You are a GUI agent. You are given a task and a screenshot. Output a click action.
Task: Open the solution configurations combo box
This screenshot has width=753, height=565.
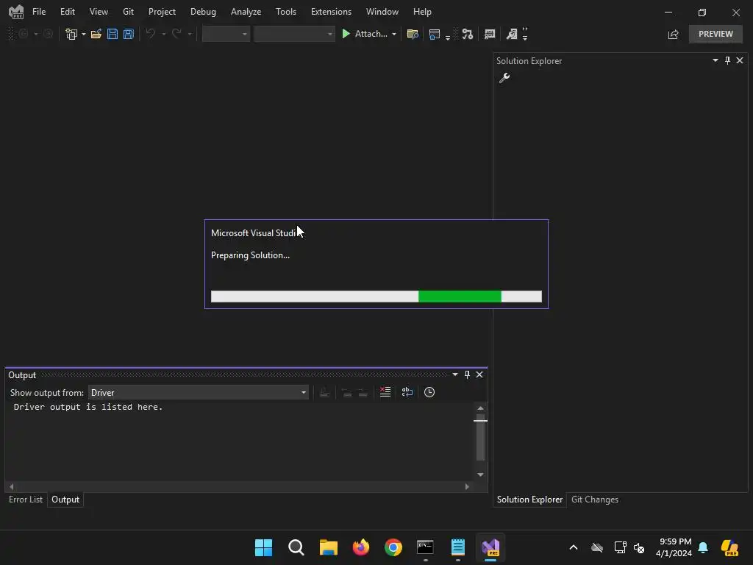click(226, 34)
